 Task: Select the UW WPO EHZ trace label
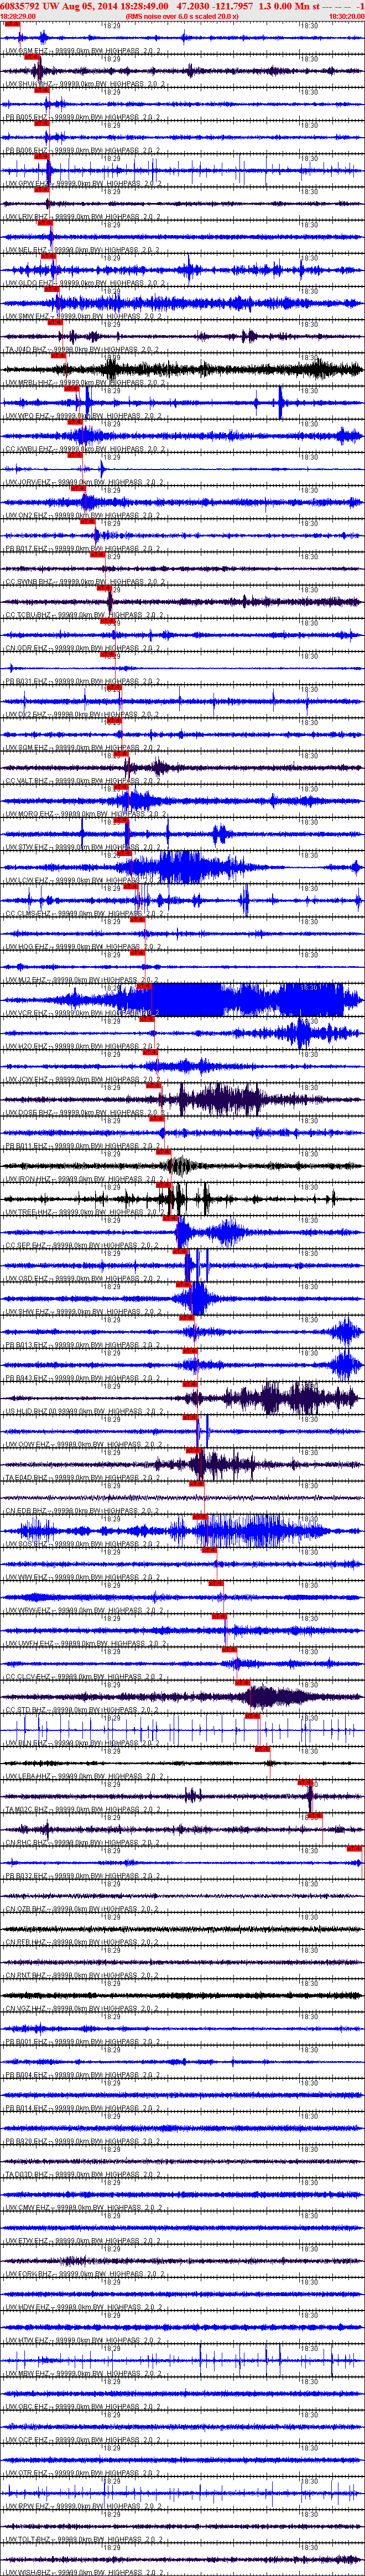(x=84, y=415)
